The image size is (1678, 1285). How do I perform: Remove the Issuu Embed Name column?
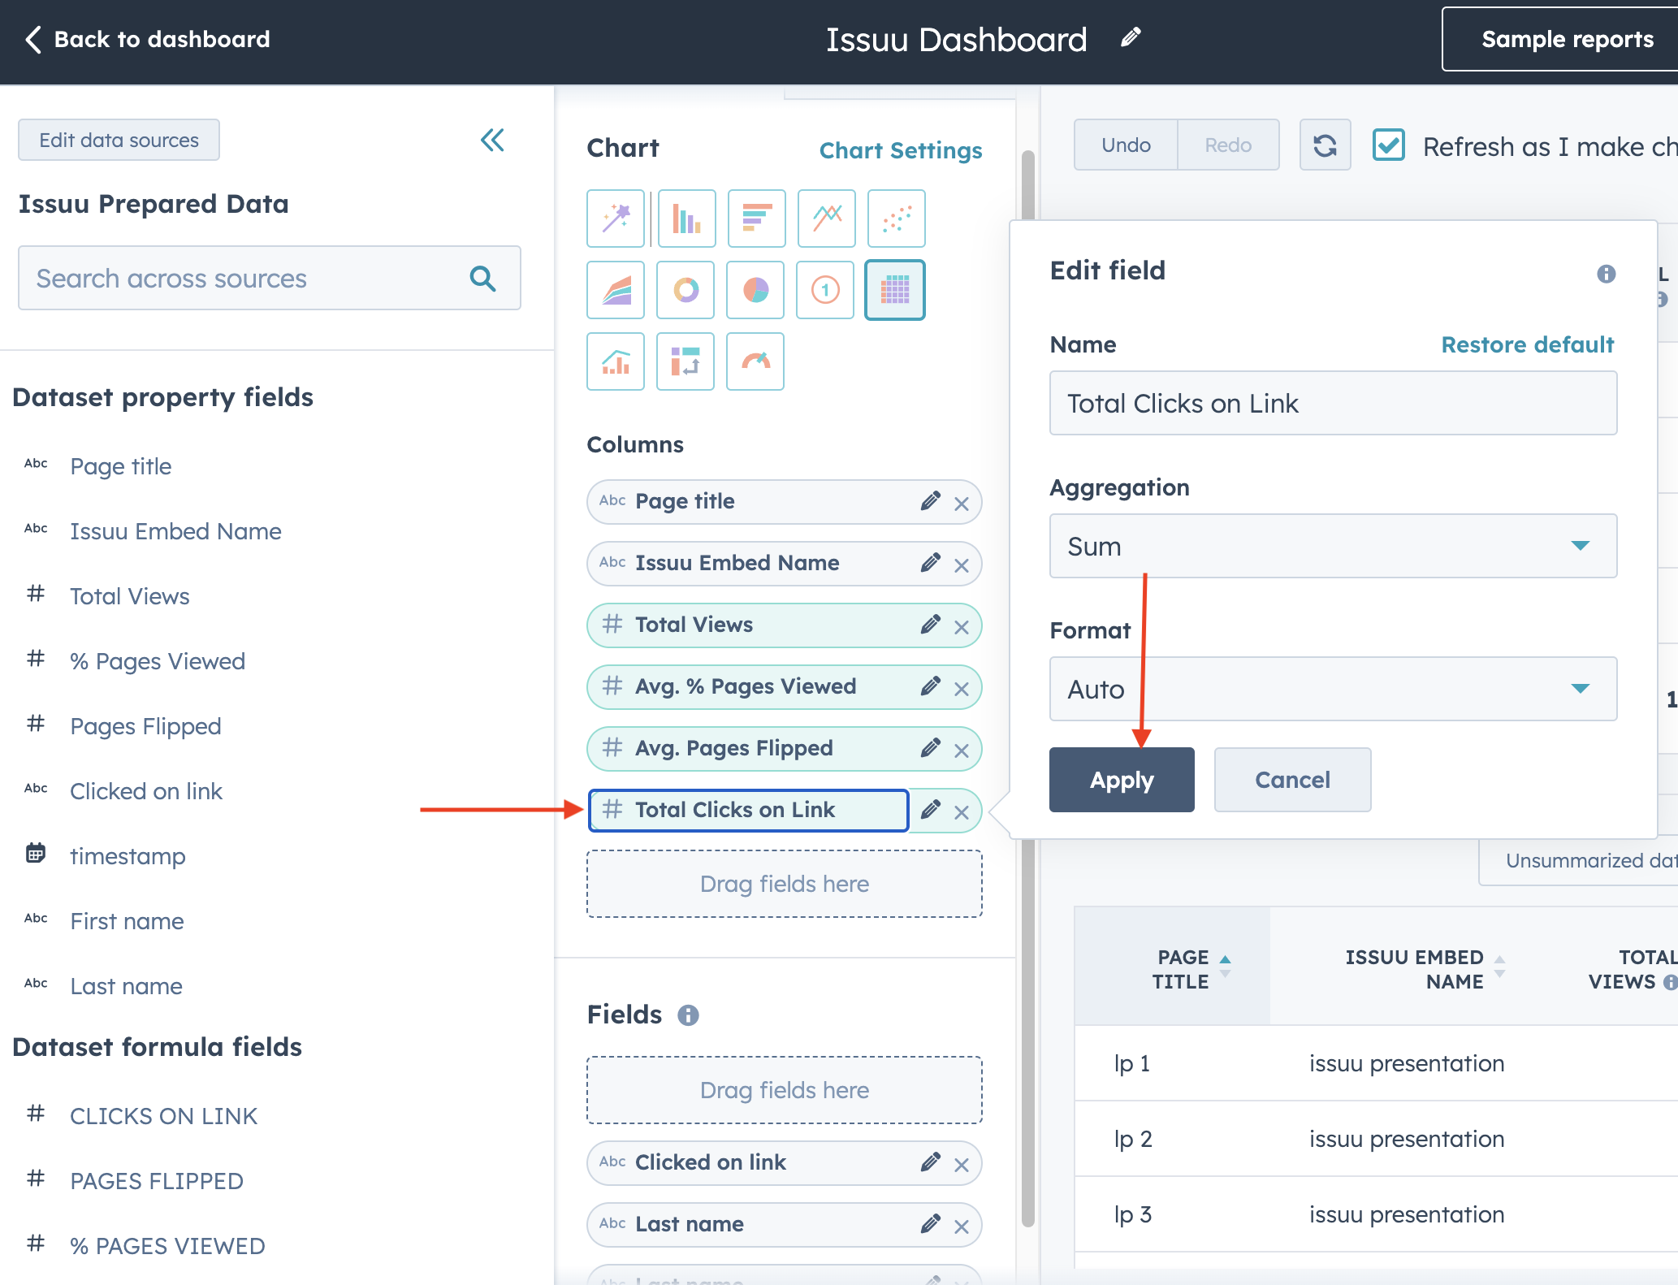click(x=962, y=565)
